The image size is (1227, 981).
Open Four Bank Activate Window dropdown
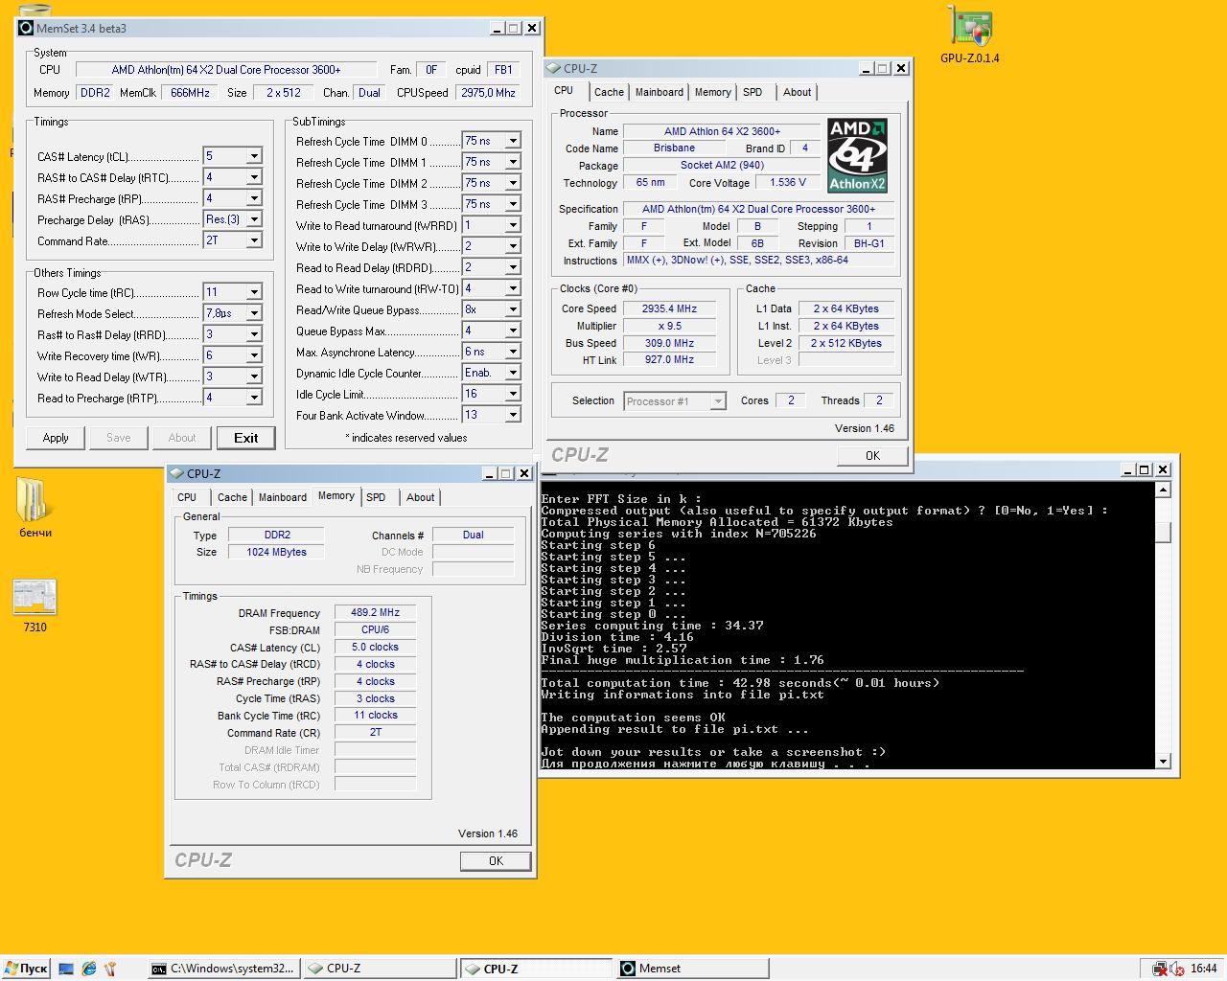click(513, 415)
